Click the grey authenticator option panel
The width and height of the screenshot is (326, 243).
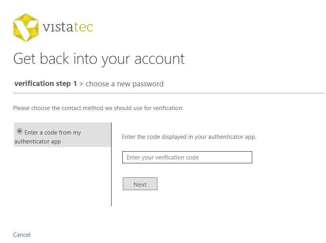click(x=63, y=135)
